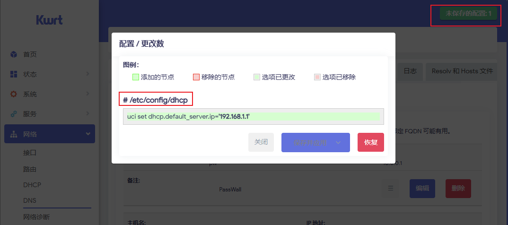Image resolution: width=508 pixels, height=225 pixels.
Task: Open the DHCP submenu item
Action: tap(32, 185)
